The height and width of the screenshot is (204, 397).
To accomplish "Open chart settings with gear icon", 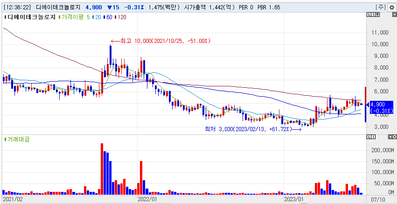I will (x=391, y=7).
